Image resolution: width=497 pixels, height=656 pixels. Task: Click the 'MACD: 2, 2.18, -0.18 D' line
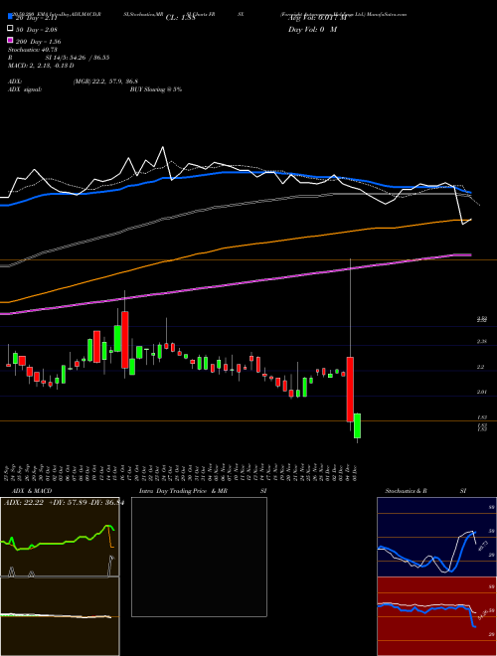click(x=41, y=66)
